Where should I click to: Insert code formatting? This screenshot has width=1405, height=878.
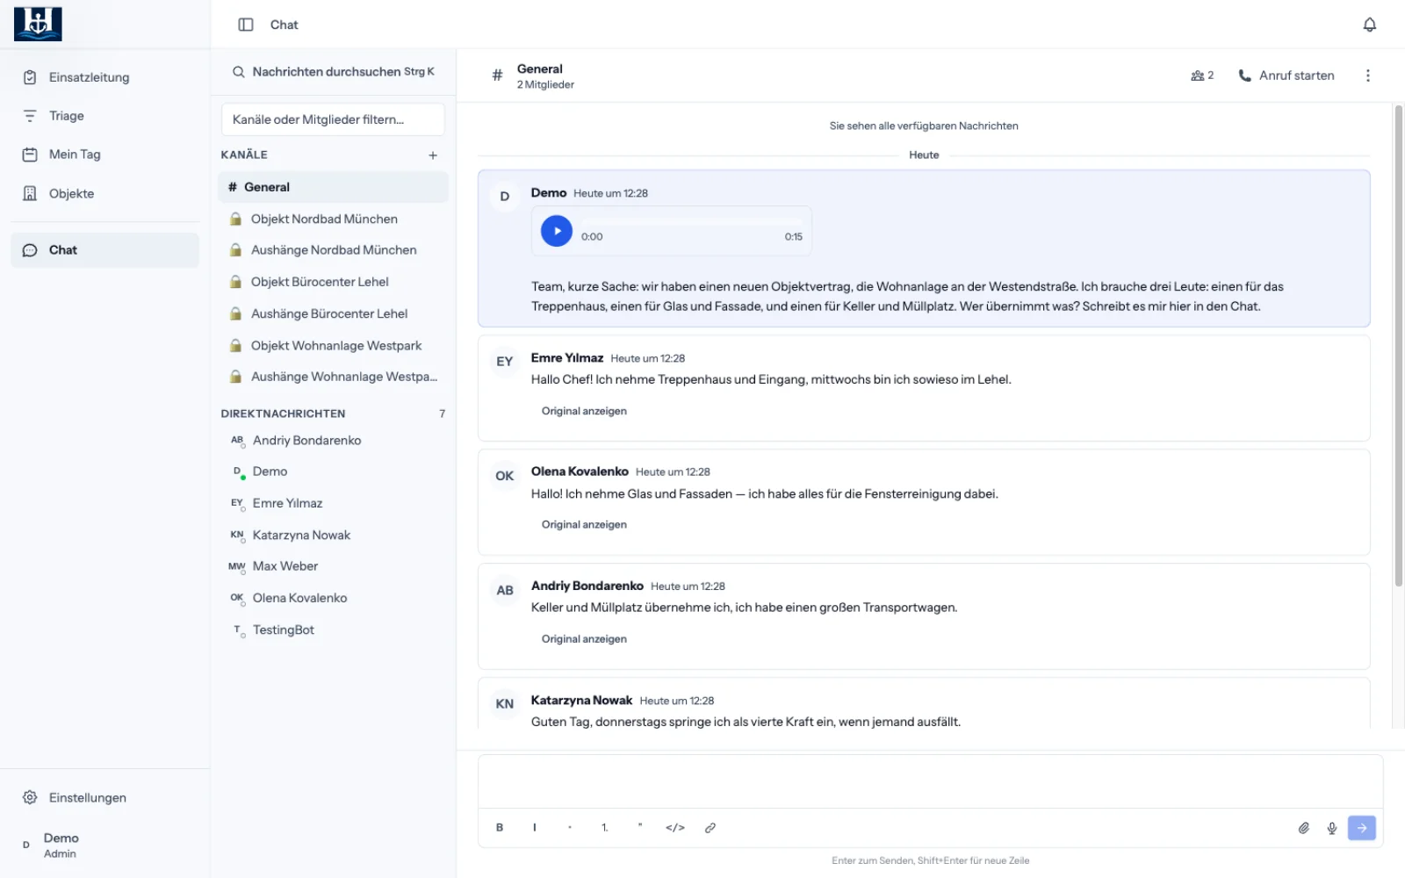[x=675, y=828]
